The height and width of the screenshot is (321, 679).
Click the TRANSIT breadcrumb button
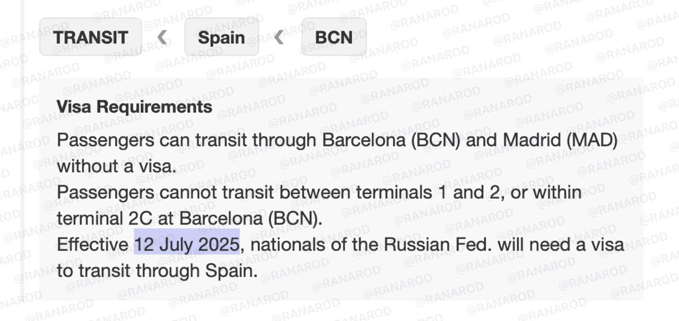click(x=91, y=37)
